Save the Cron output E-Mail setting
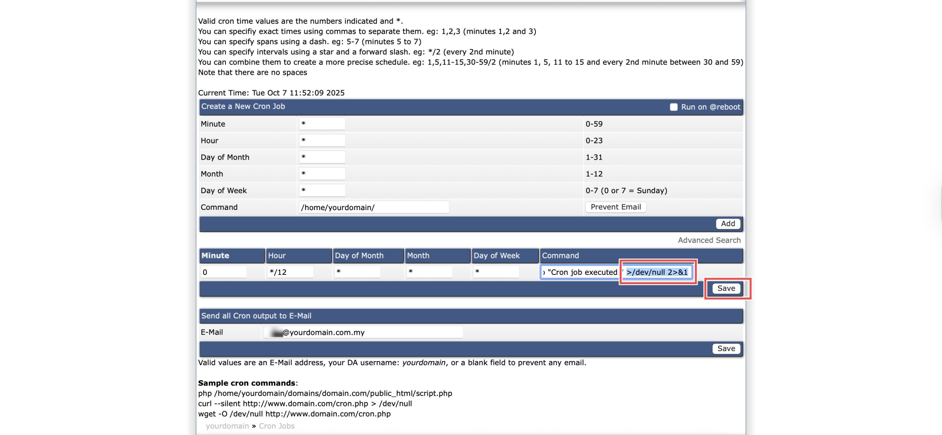Viewport: 942px width, 435px height. click(x=726, y=349)
